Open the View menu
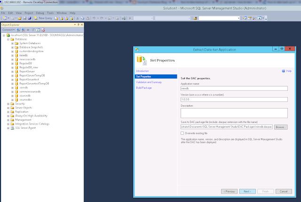The image size is (301, 202). 19,13
